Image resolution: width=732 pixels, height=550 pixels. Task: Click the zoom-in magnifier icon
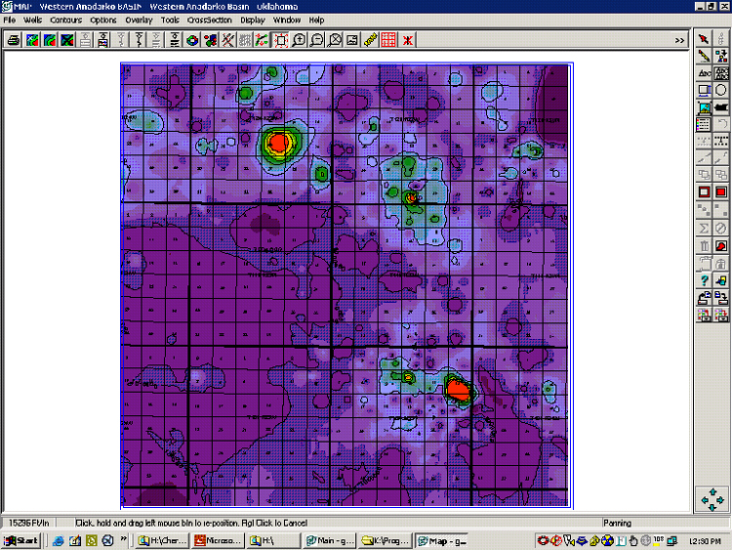(x=299, y=40)
